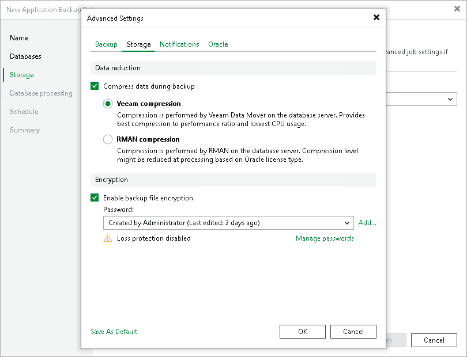
Task: Click the warning icon next to Loss protection disabled
Action: [107, 238]
